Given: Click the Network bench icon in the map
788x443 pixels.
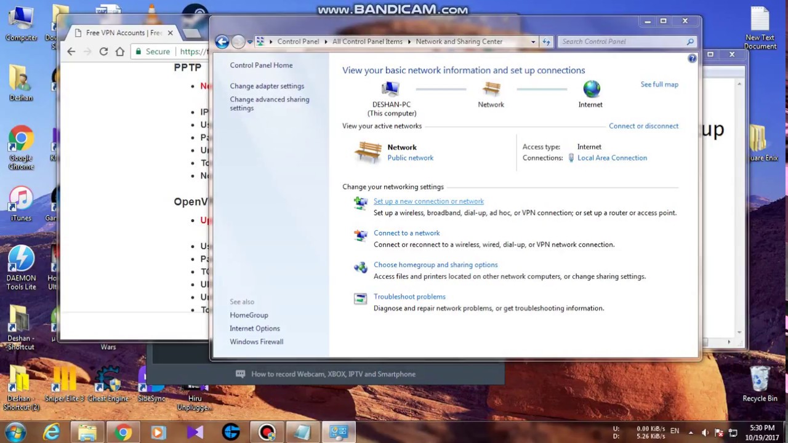Looking at the screenshot, I should [491, 89].
